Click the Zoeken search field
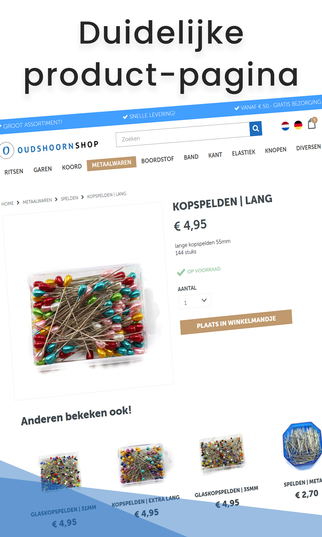 (x=183, y=135)
